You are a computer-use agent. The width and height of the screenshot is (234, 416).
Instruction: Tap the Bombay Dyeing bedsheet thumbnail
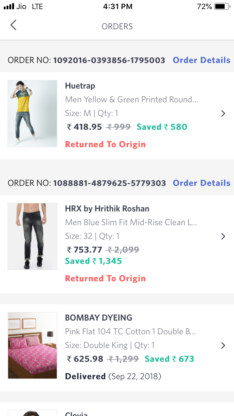(32, 346)
